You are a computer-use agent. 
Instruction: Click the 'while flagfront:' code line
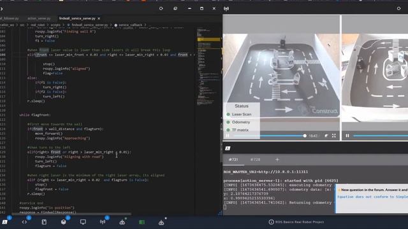pos(35,114)
